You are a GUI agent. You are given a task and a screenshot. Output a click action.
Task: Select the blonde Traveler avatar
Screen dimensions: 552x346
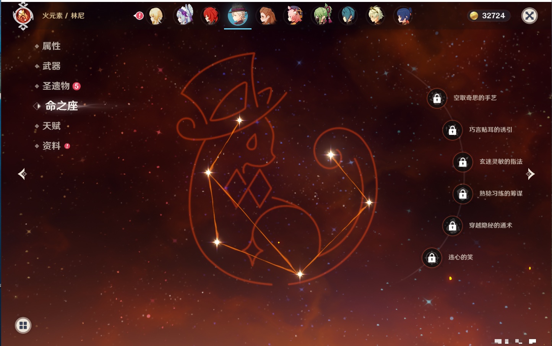pyautogui.click(x=156, y=16)
